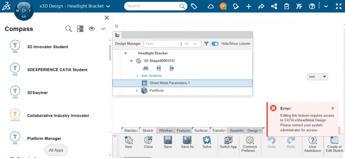Open the mm units dropdown
Screen dimensions: 345x158
(x=317, y=77)
